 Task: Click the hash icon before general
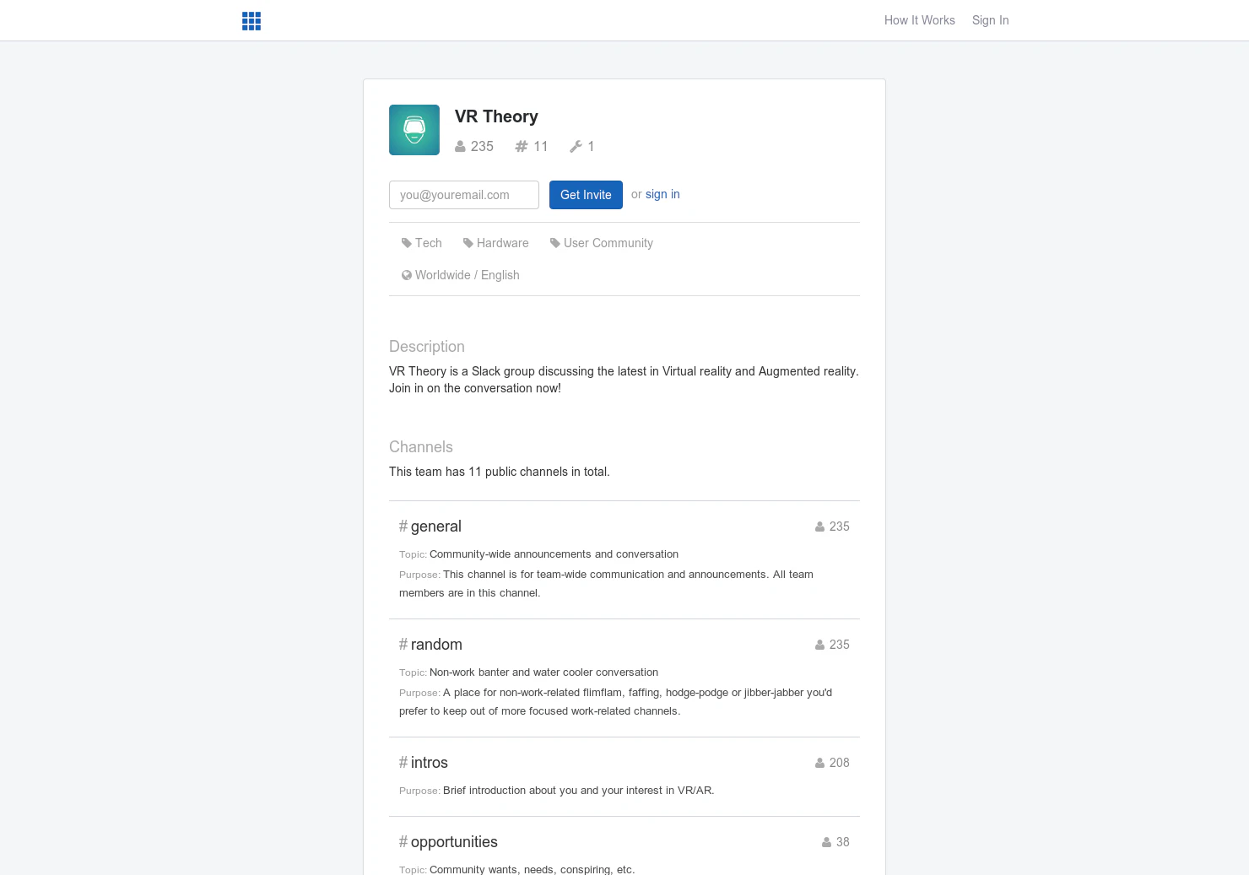click(403, 527)
